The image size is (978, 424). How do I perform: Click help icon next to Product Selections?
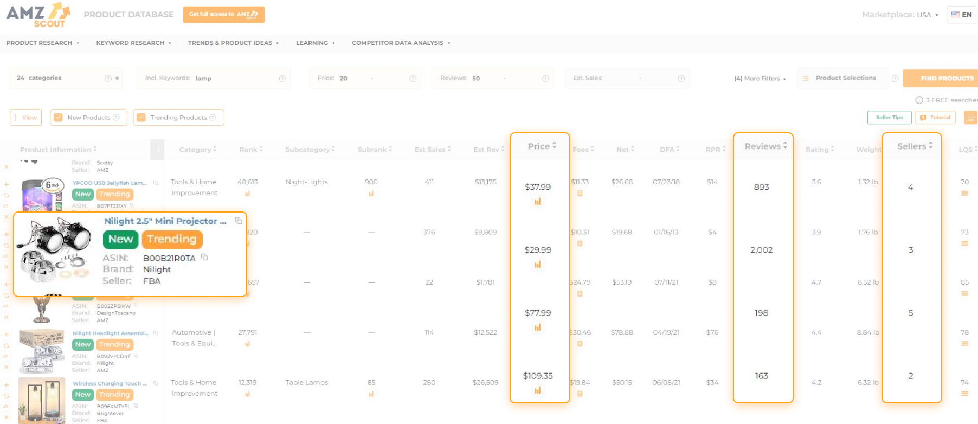(895, 79)
